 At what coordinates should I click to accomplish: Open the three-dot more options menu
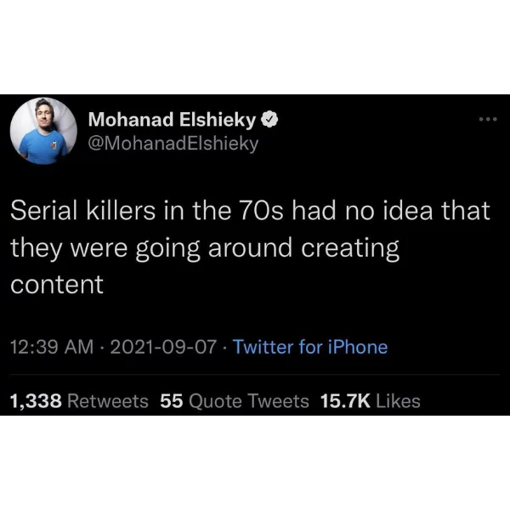point(488,119)
